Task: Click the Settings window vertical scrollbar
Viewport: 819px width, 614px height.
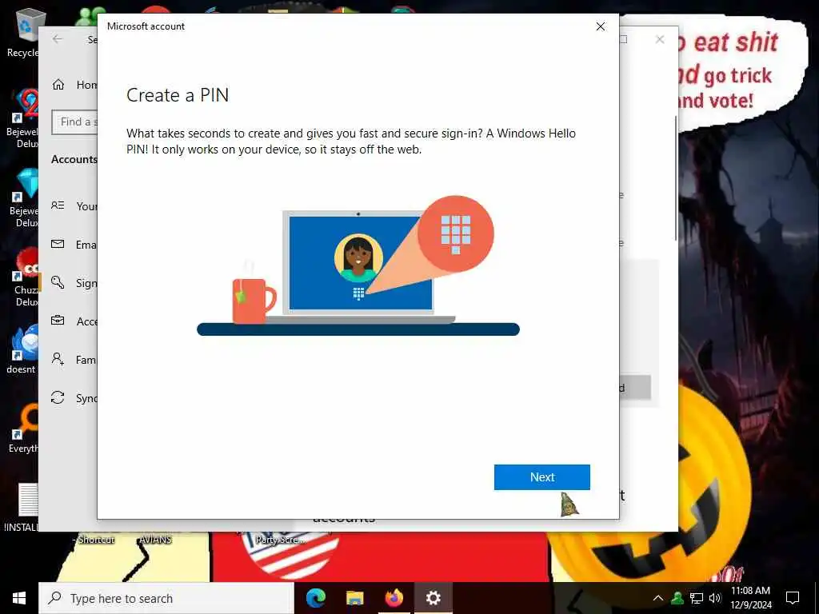Action: tap(675, 177)
